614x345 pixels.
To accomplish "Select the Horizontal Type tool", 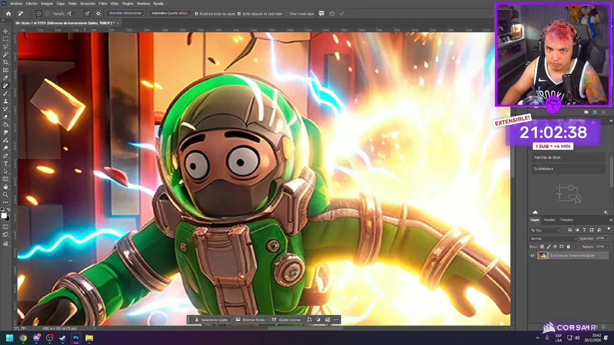I will pyautogui.click(x=6, y=163).
